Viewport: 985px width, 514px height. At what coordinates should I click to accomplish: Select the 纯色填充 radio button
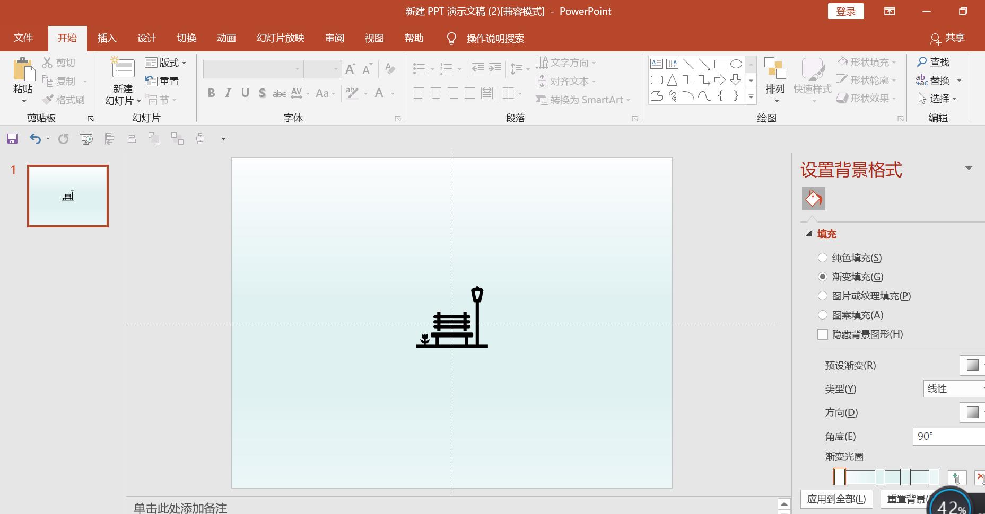(x=823, y=258)
